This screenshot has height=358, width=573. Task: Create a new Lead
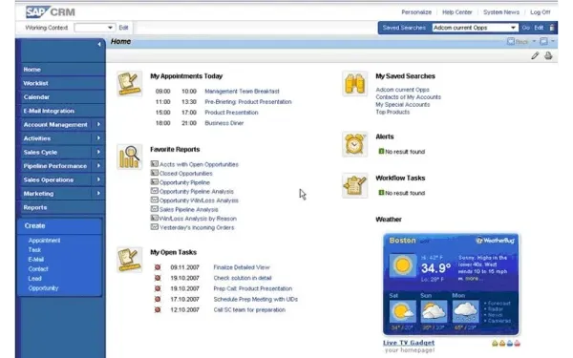click(x=34, y=279)
